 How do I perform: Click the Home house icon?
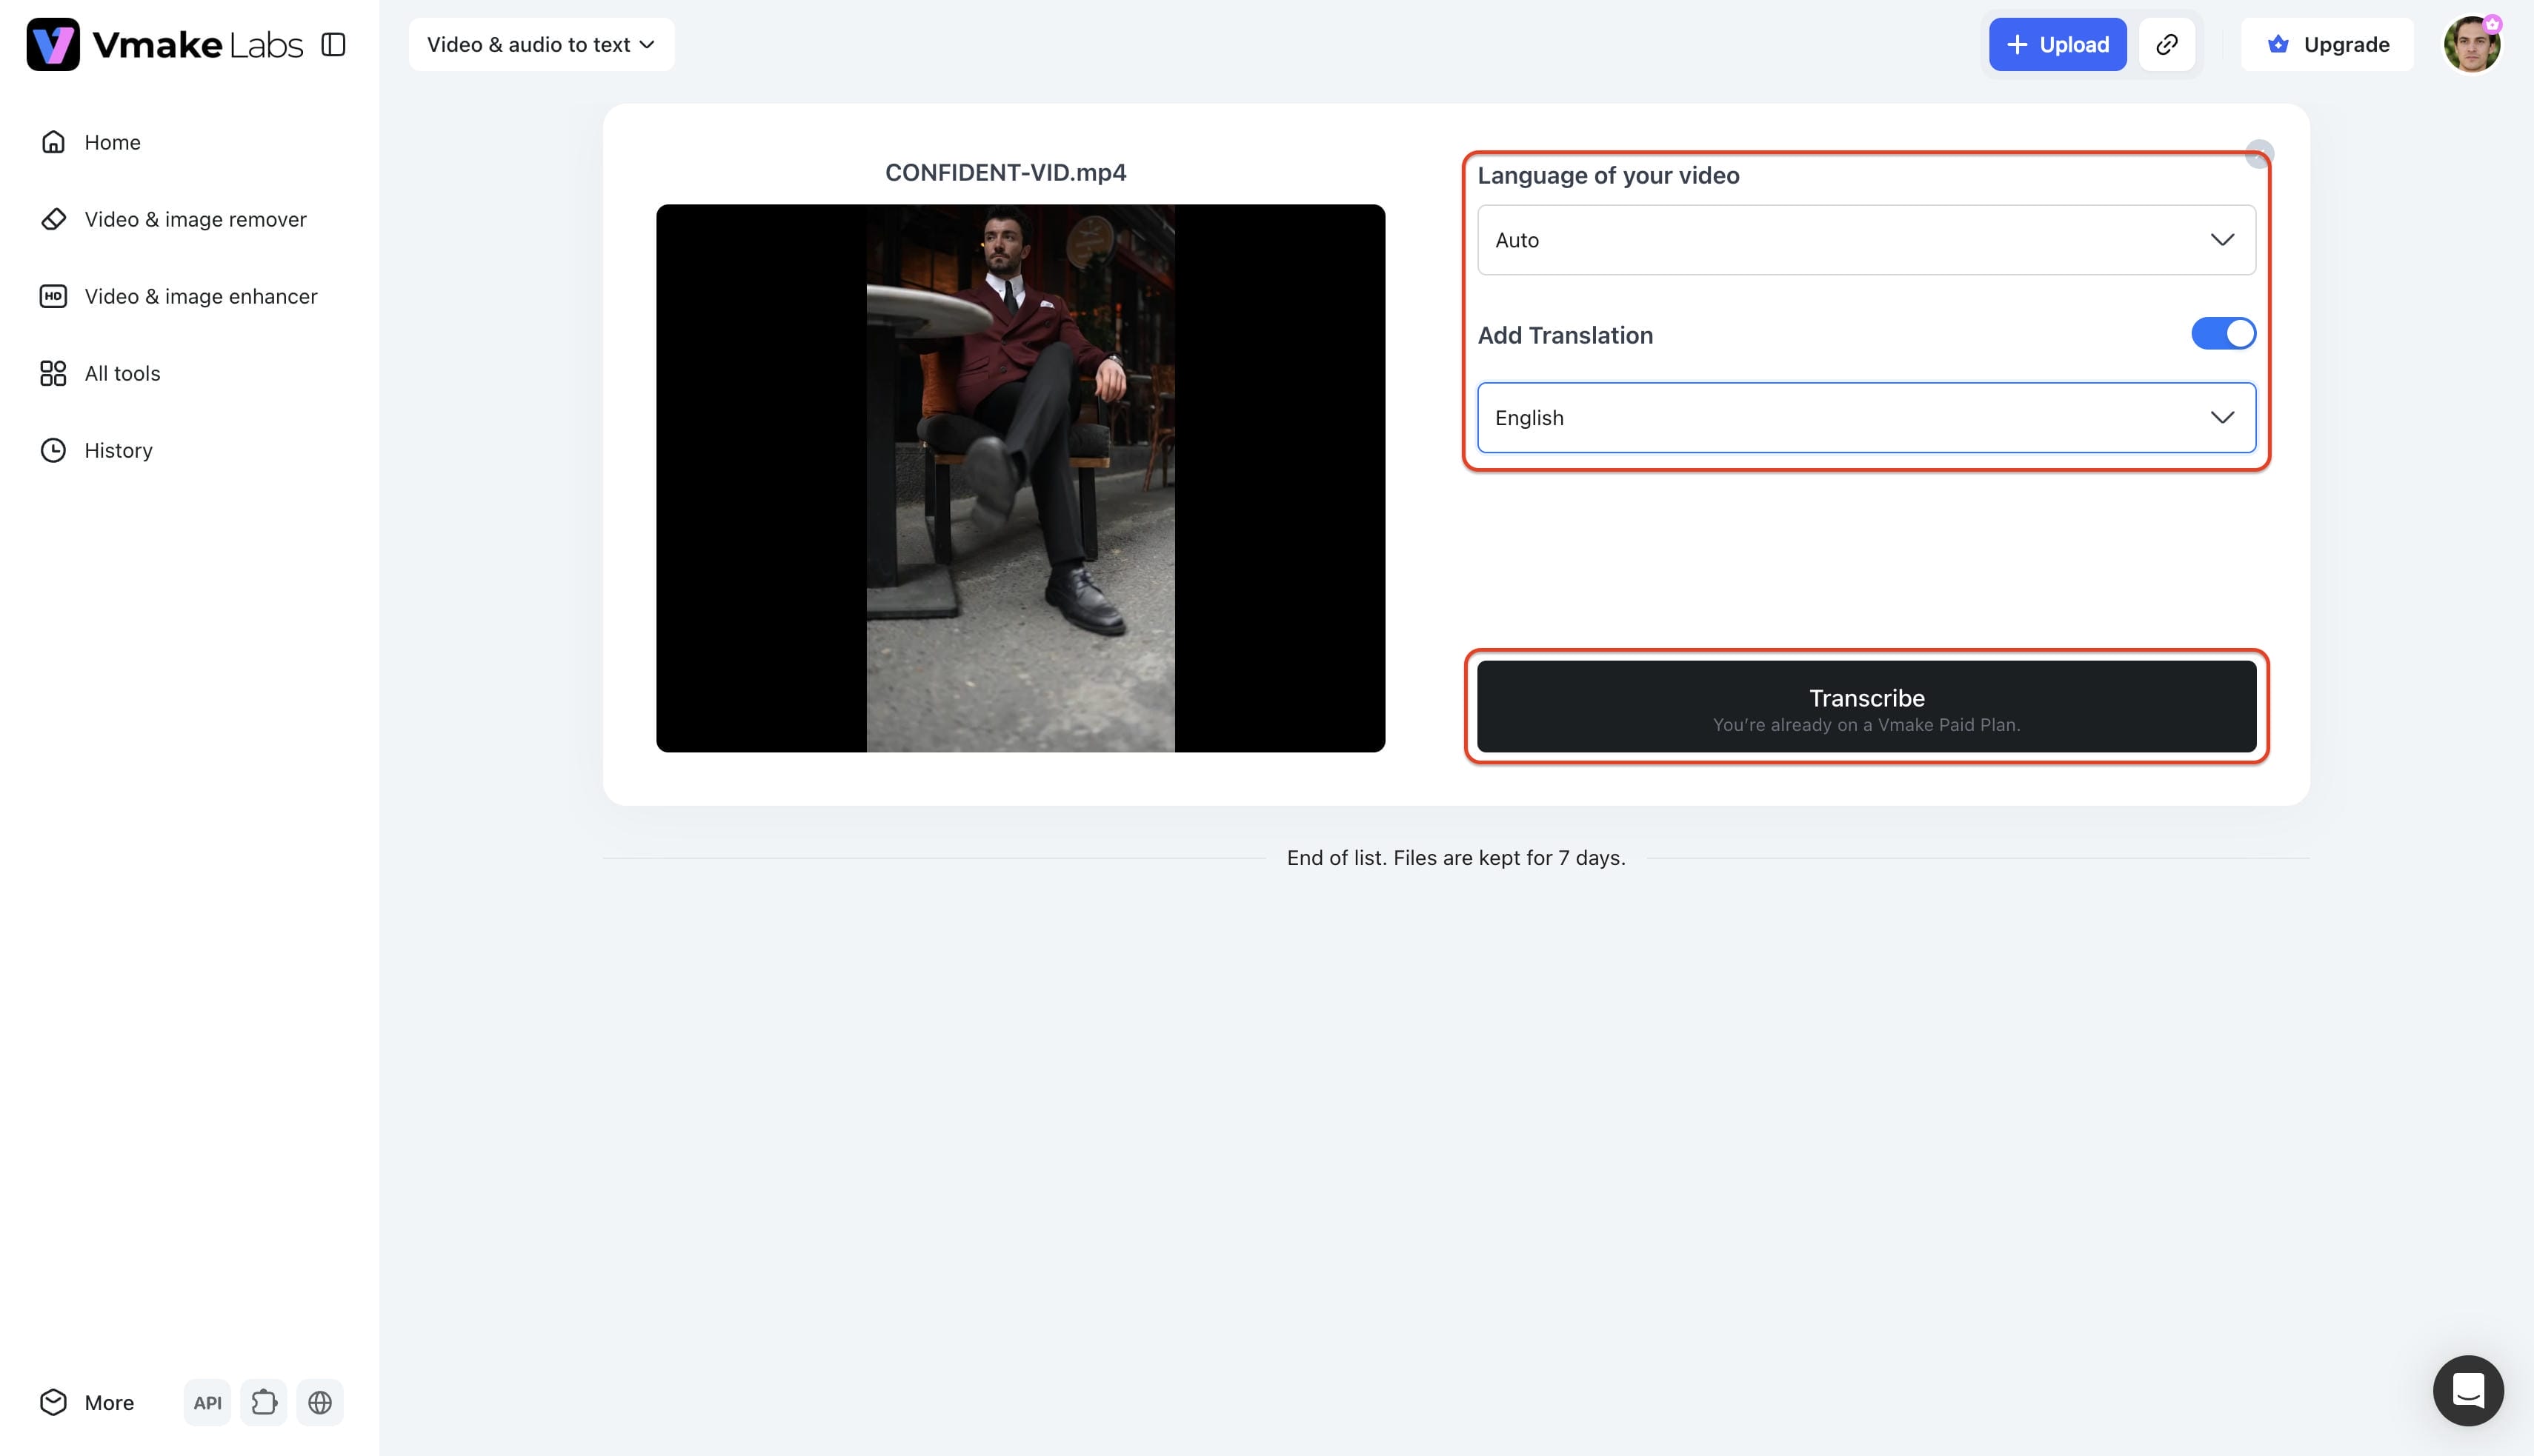(x=53, y=142)
